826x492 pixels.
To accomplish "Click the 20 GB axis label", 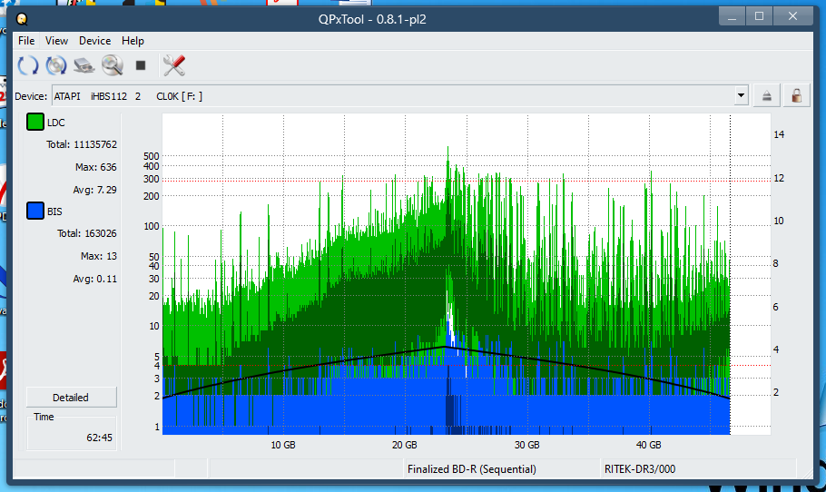I will tap(405, 445).
